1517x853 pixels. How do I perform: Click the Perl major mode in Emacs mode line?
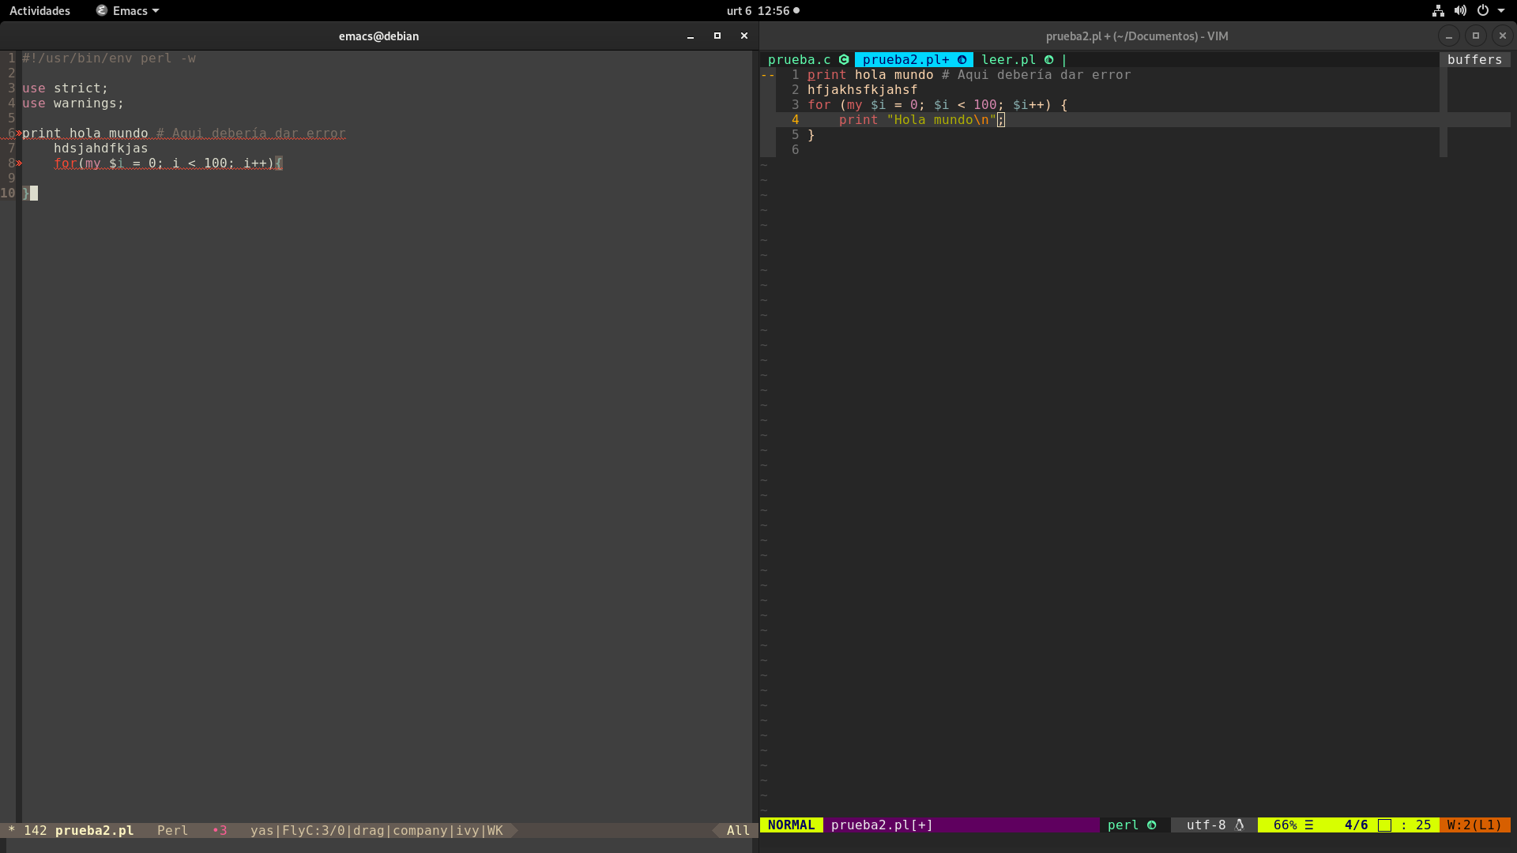[172, 830]
